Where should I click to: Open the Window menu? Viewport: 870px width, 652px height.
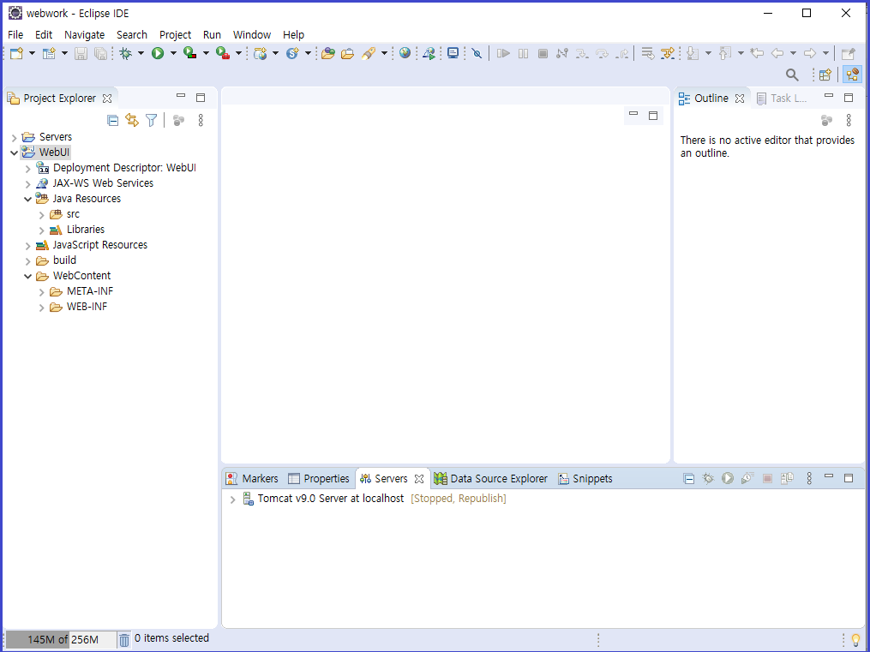252,34
